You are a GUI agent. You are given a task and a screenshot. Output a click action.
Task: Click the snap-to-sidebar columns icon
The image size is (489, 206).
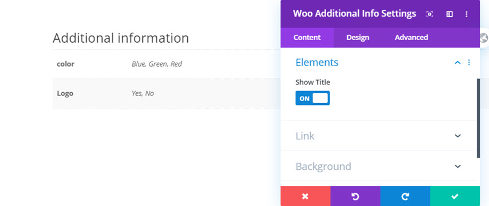(x=449, y=14)
